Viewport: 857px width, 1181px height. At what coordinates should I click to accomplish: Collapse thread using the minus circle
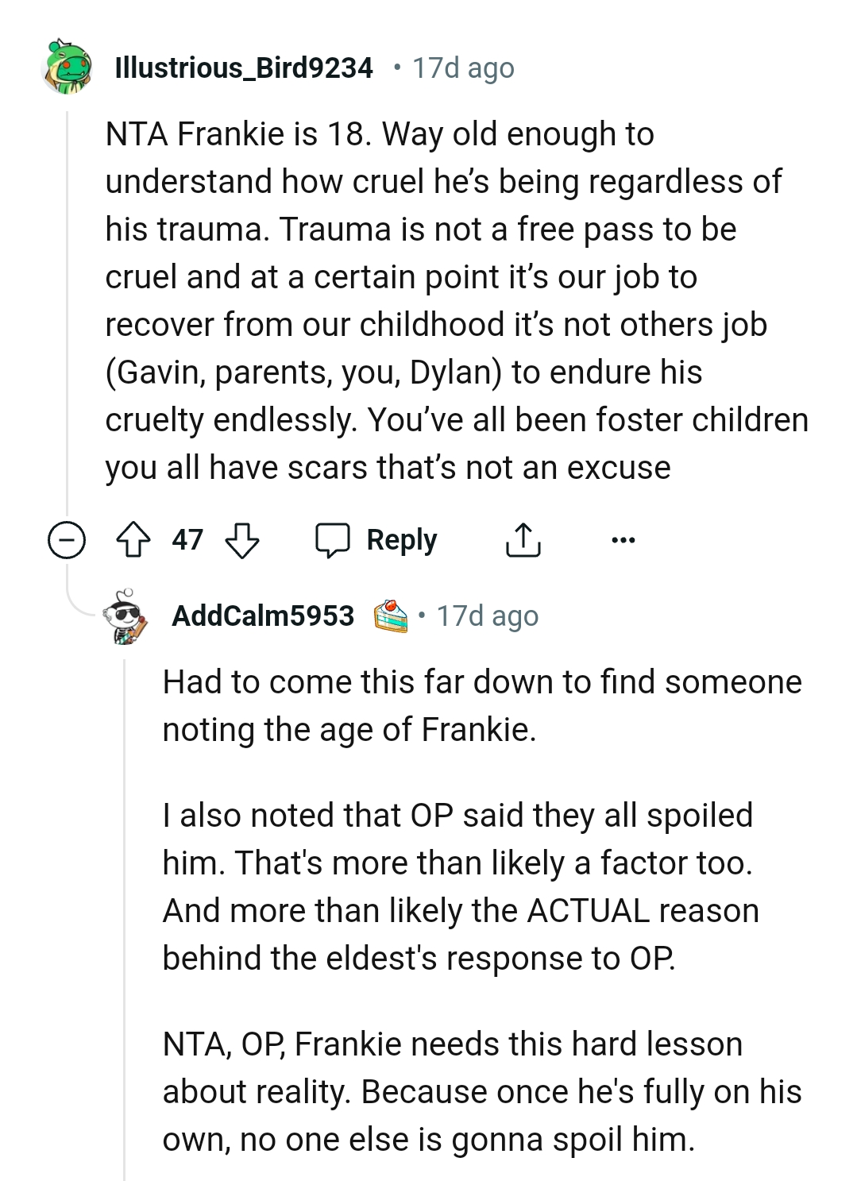[x=67, y=541]
